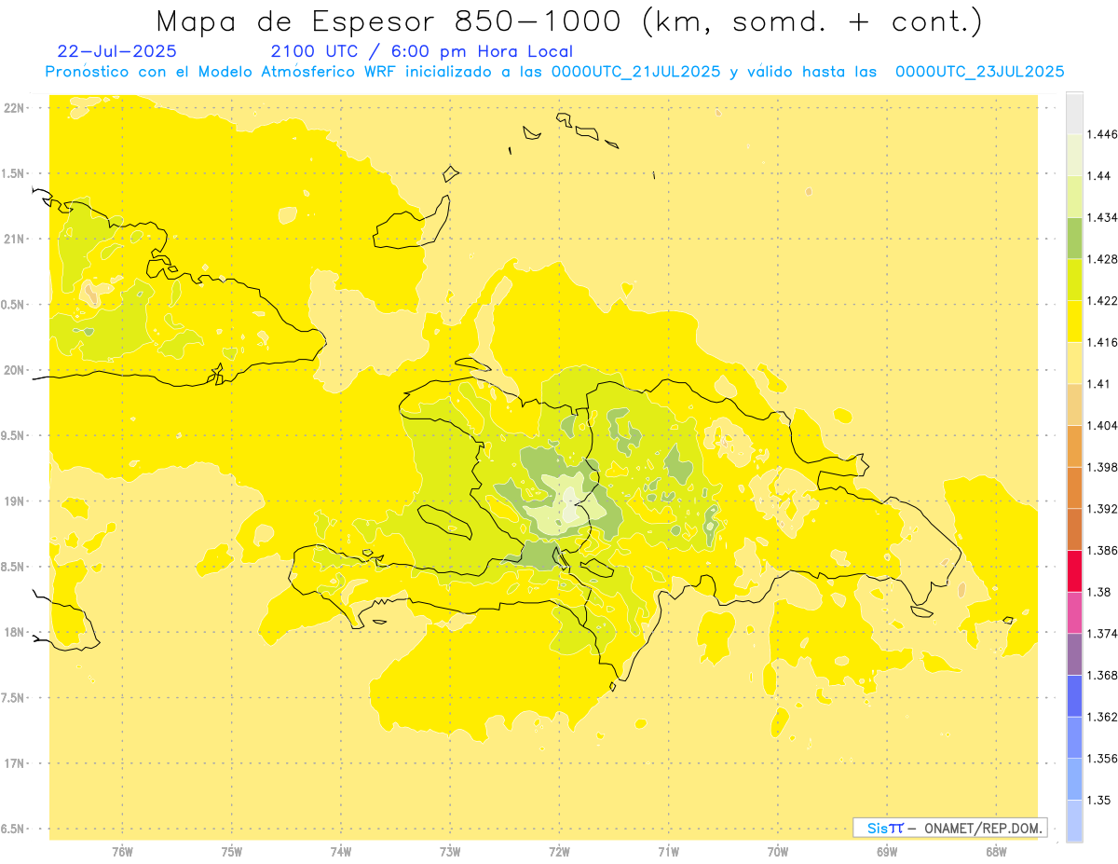The width and height of the screenshot is (1118, 864).
Task: Pick the pink legend swatch below 1.38
Action: click(x=1074, y=612)
